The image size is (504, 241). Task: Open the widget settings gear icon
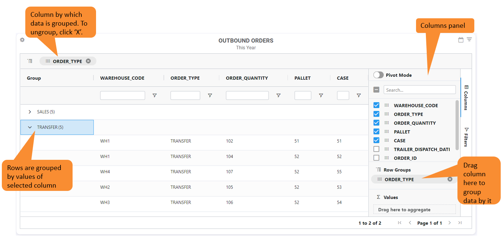(22, 40)
